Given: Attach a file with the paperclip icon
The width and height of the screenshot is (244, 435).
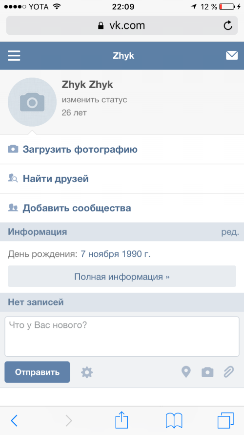Looking at the screenshot, I should click(x=229, y=372).
